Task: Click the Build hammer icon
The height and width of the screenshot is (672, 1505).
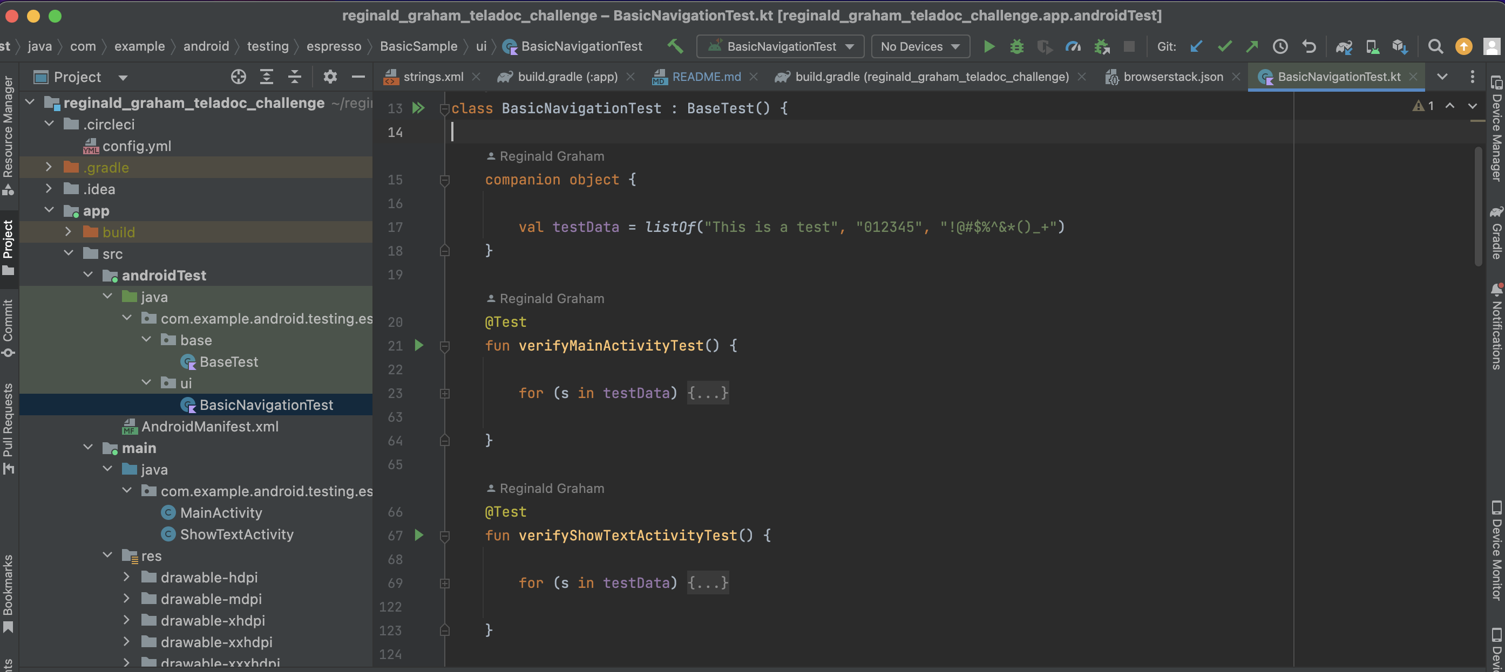Action: point(675,46)
